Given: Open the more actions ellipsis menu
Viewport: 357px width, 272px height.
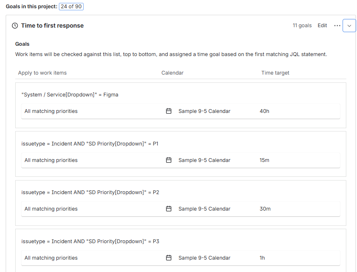Looking at the screenshot, I should click(337, 26).
